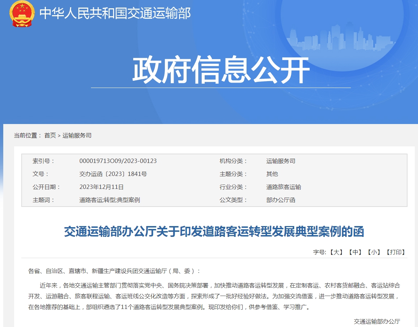Click the 主题分类 label
Image resolution: width=418 pixels, height=327 pixels.
233,174
